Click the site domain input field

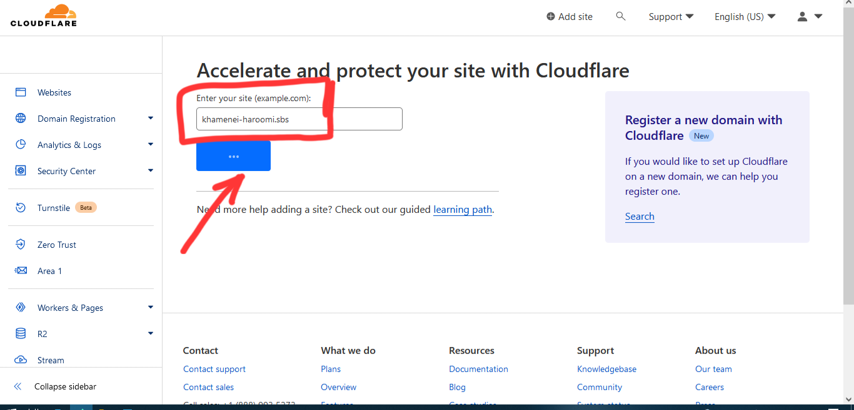[x=299, y=119]
